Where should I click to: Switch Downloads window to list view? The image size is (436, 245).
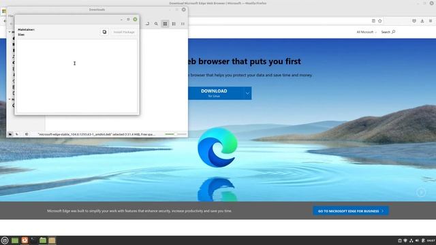pyautogui.click(x=174, y=24)
